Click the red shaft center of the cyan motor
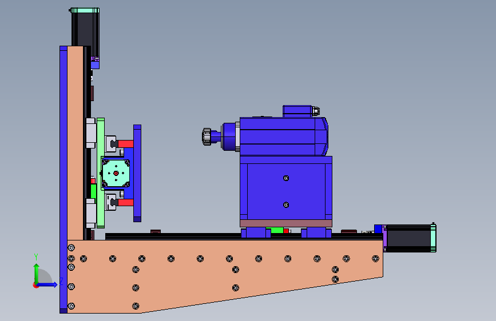Image resolution: width=496 pixels, height=321 pixels. 116,173
